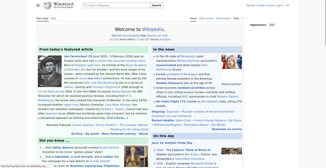Click the By email link
Screen dimensions: 326x168
[x=92, y=134]
